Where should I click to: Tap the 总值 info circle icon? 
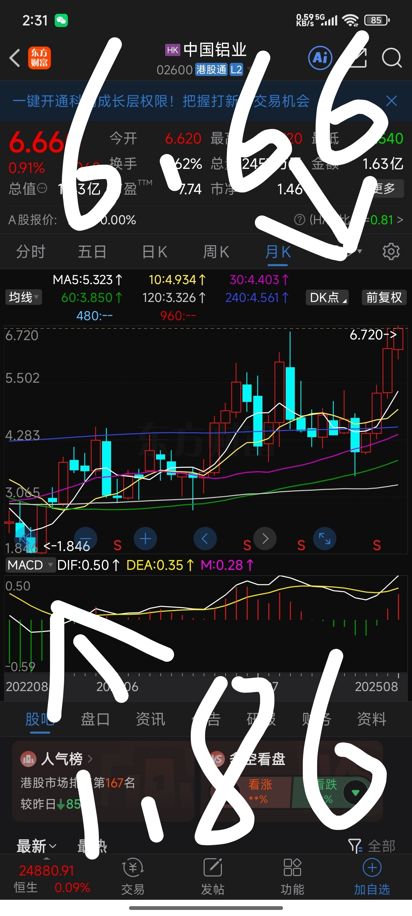tap(42, 188)
